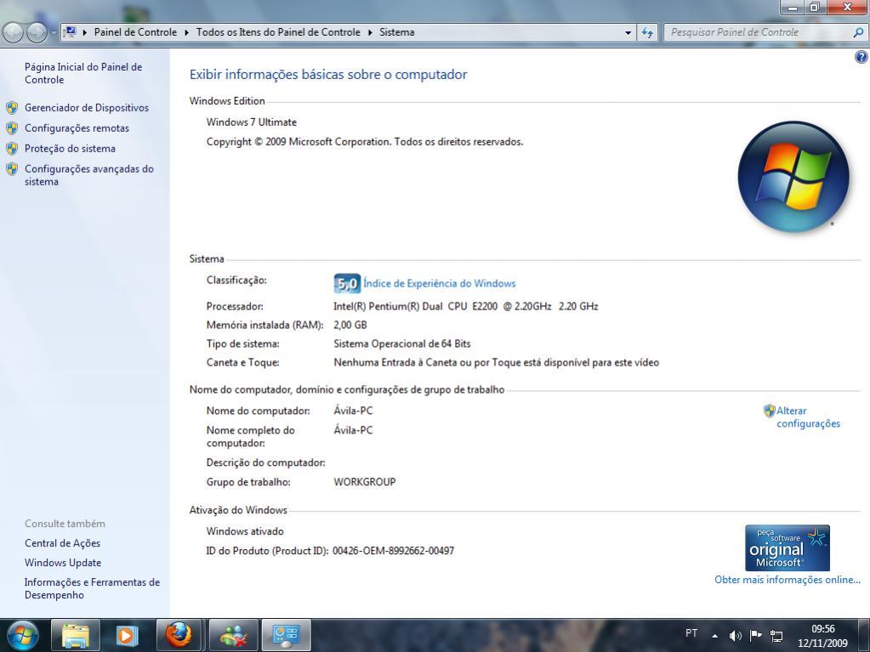870x652 pixels.
Task: Launch Windows Media Player from taskbar
Action: point(127,635)
